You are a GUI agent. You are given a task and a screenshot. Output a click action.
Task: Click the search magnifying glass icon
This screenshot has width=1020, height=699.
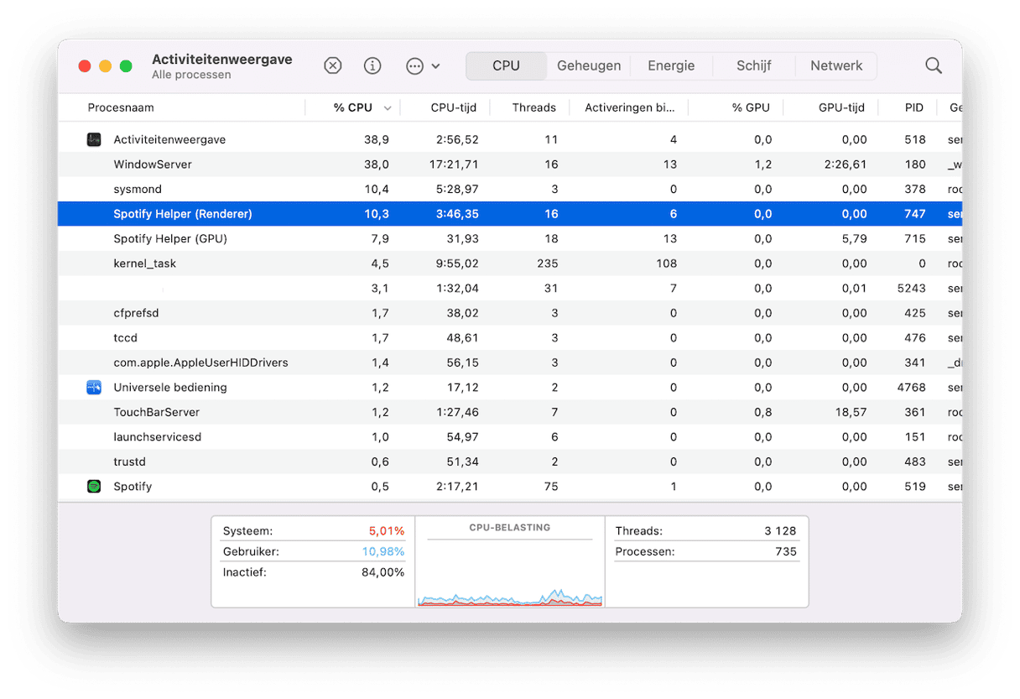[933, 66]
